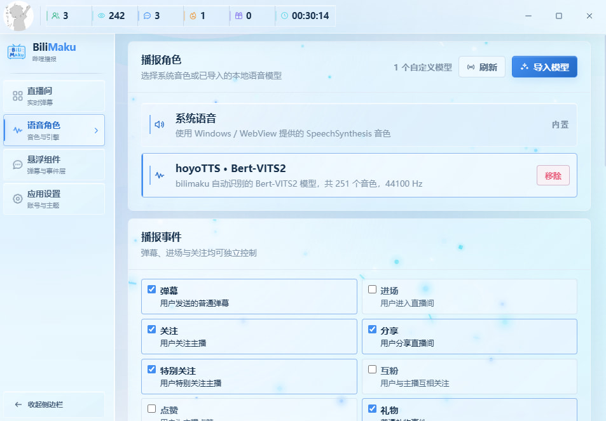Image resolution: width=606 pixels, height=421 pixels.
Task: Select the hoyoTTS Bert-VITS2 model card
Action: (359, 176)
